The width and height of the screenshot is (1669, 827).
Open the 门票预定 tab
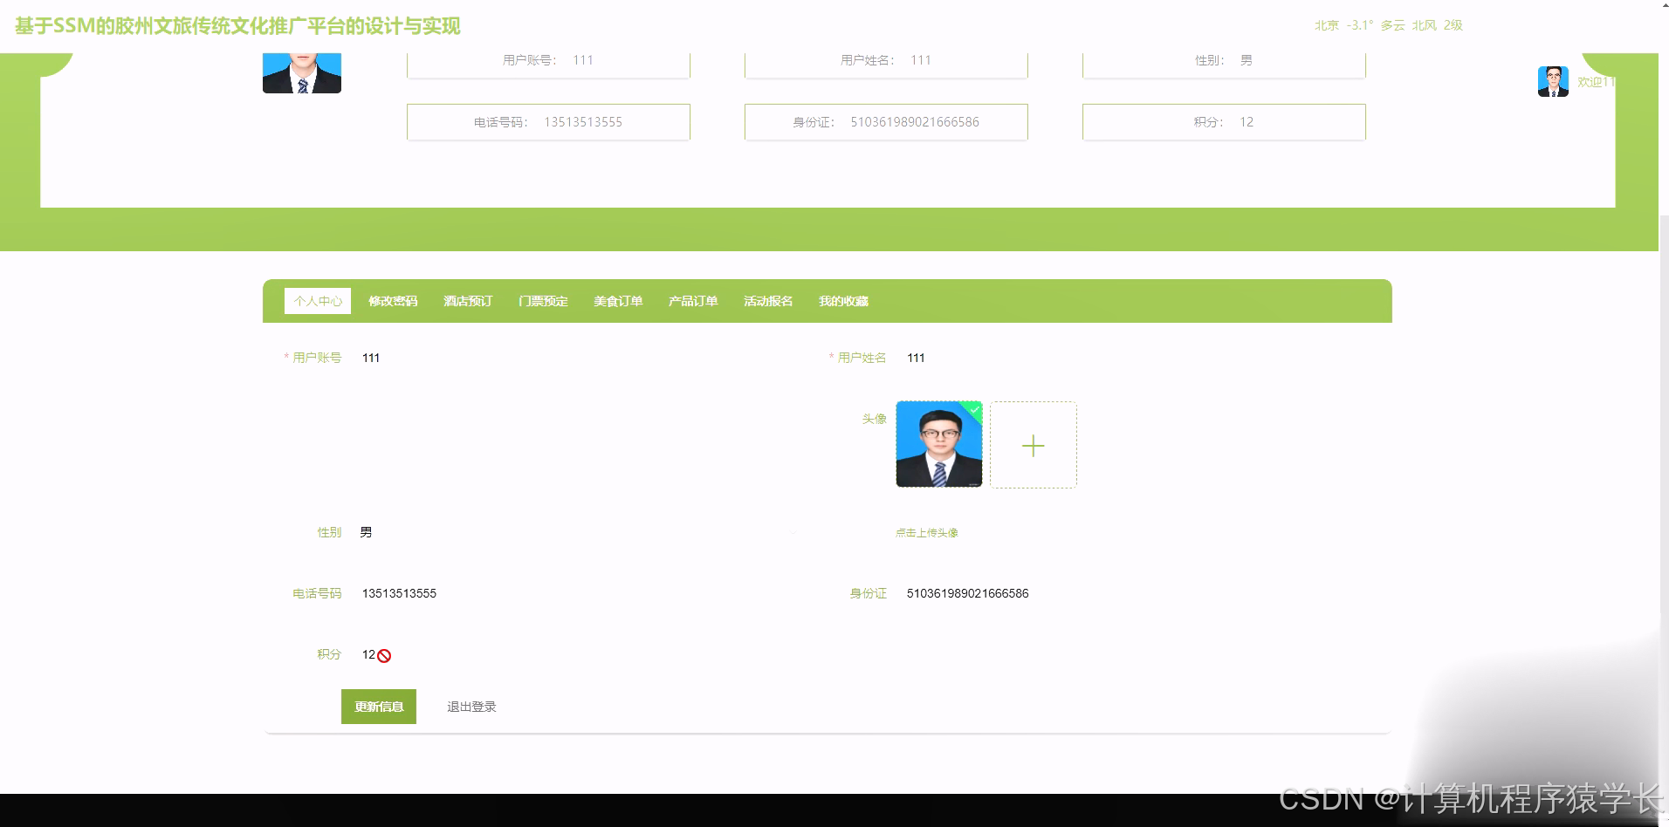(x=542, y=300)
